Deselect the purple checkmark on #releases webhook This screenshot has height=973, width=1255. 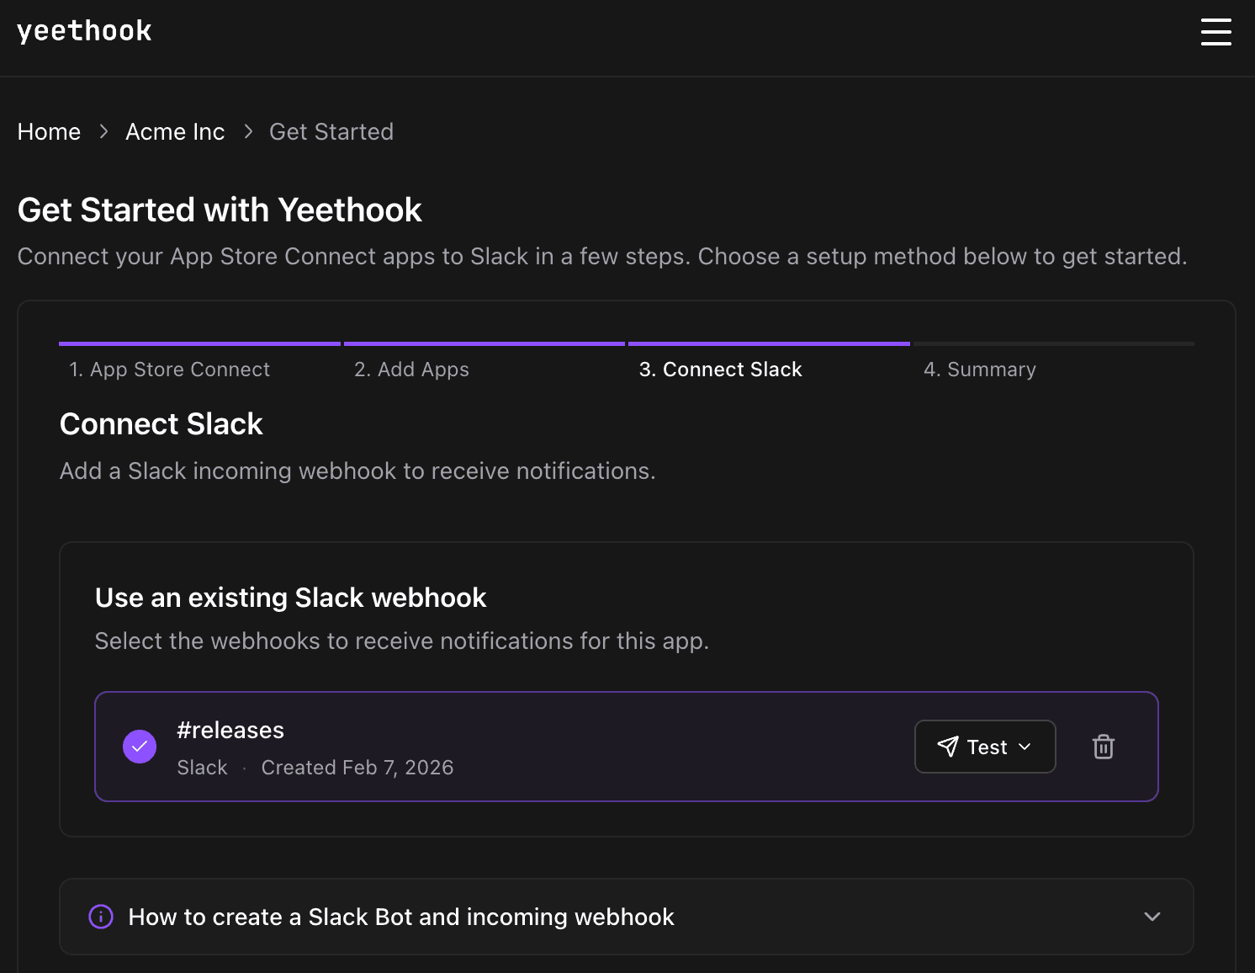[x=140, y=747]
